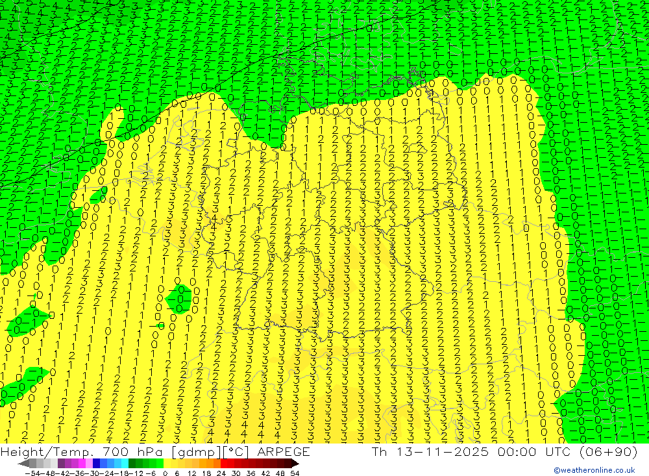Click the bright red swatch above 24 label

224,464
